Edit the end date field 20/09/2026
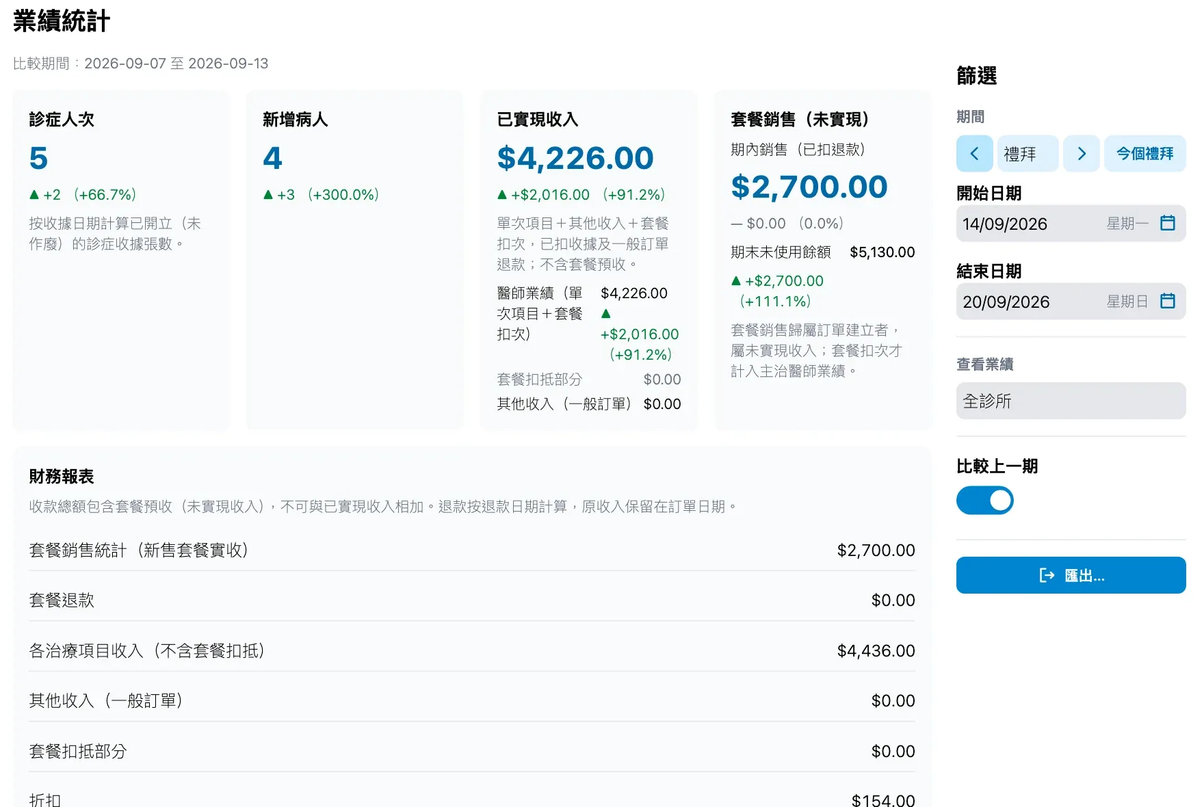Screen dimensions: 1204x807 (x=1071, y=302)
